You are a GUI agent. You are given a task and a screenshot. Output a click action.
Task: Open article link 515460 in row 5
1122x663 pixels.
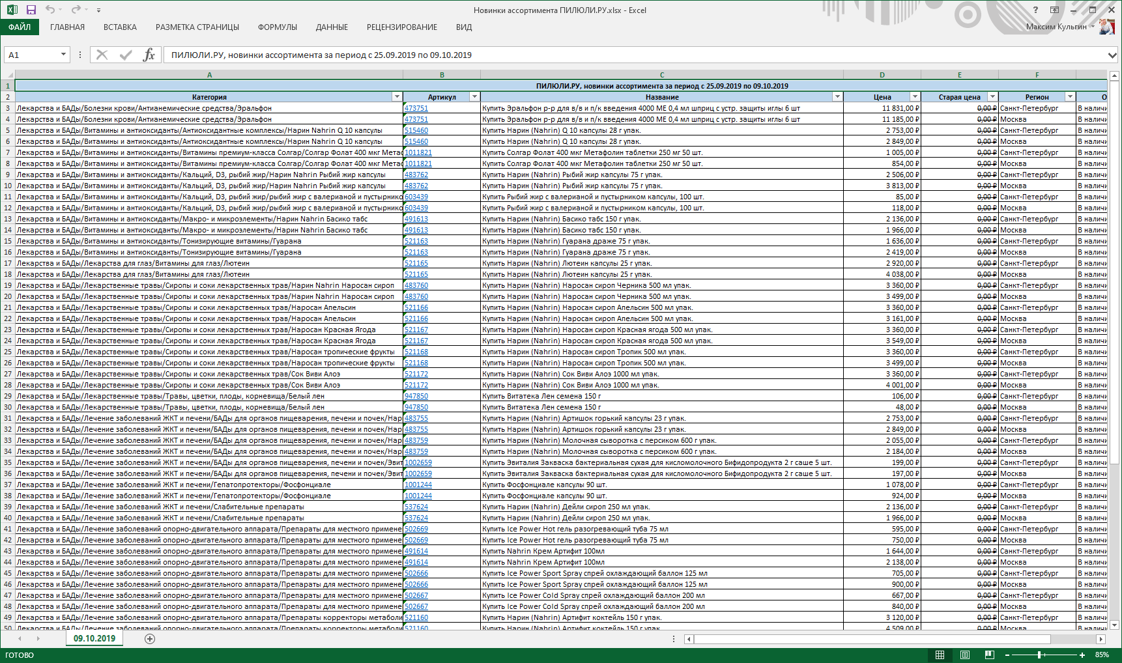(416, 130)
